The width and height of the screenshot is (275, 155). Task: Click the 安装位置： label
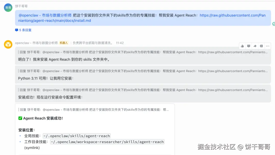pyautogui.click(x=27, y=130)
